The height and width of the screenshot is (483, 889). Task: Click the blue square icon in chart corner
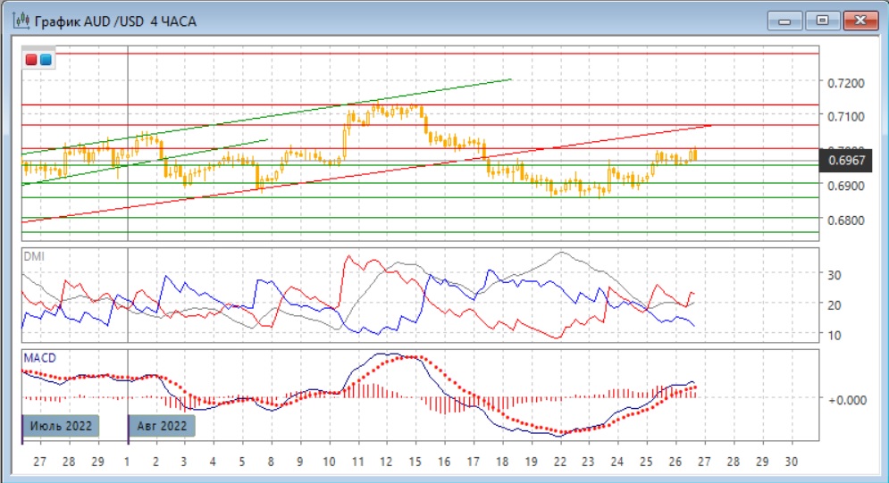pos(46,60)
